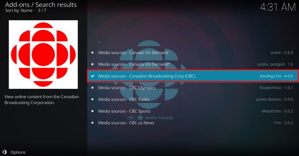
Task: Click the Options label at bottom left
Action: [18, 152]
